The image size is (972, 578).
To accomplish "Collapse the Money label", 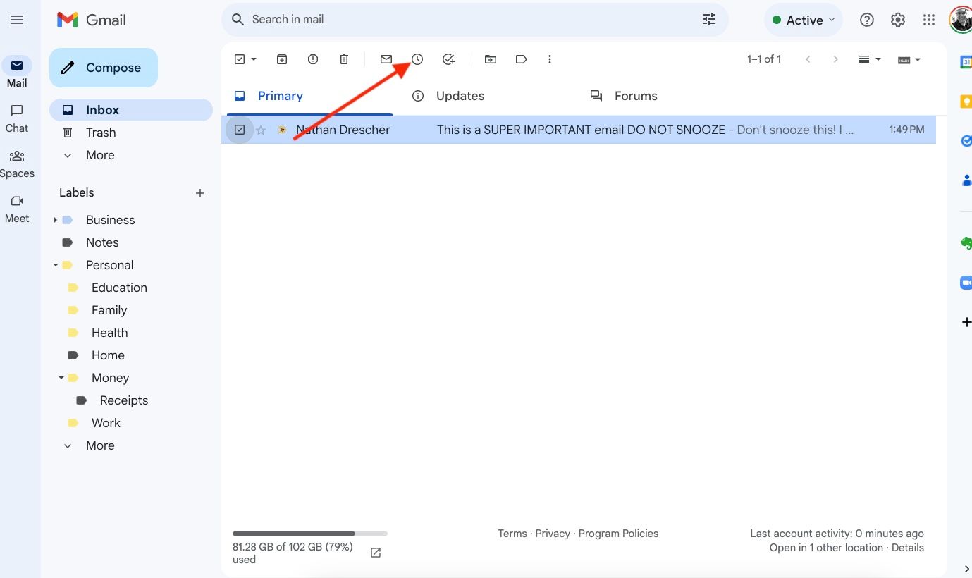I will (x=61, y=378).
